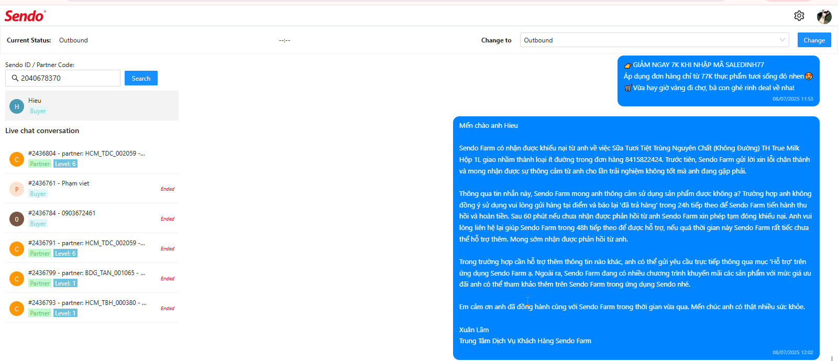Click the Live chat conversation heading
Screen dimensions: 838x361
point(42,130)
